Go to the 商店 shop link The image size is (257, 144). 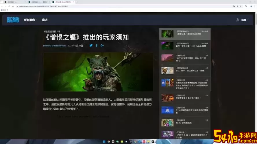(45, 20)
